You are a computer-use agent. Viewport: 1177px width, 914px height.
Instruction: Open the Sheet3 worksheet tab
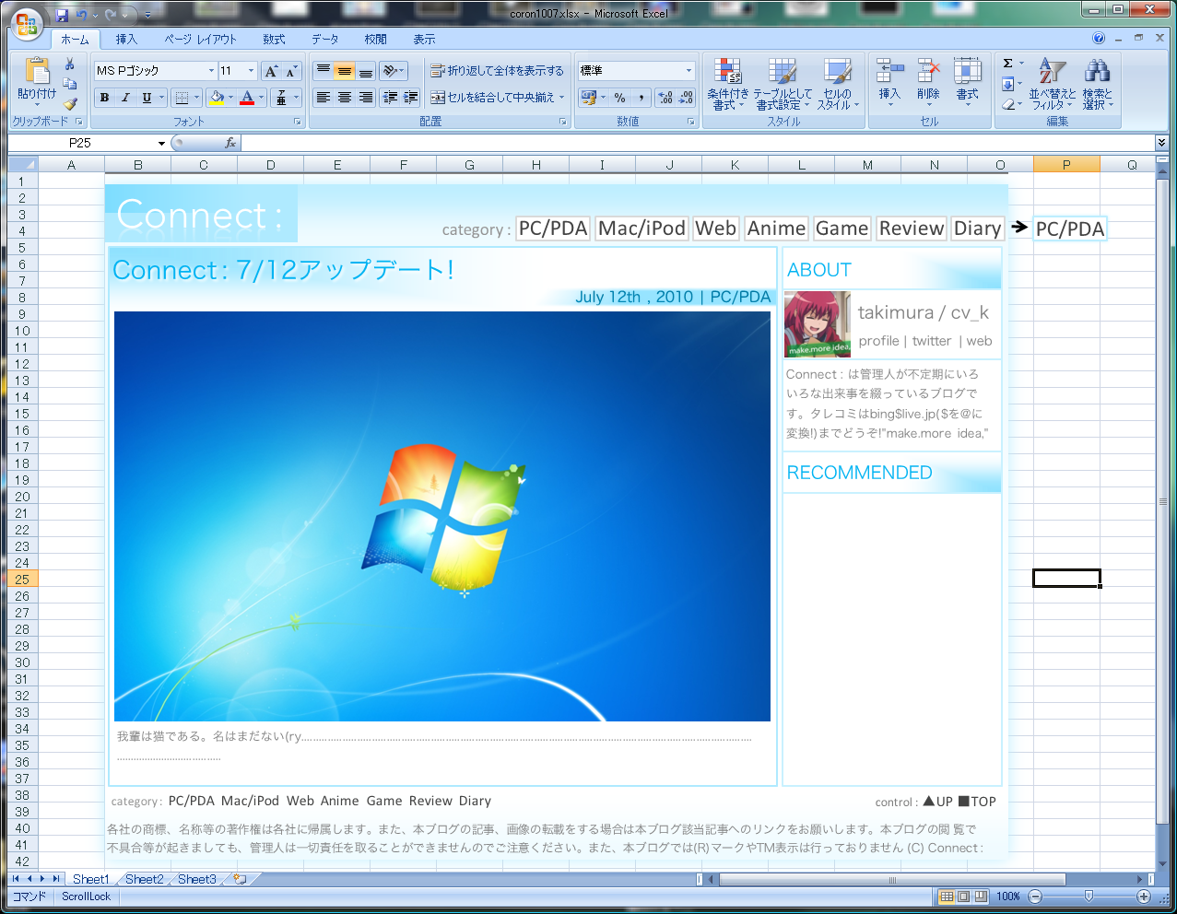[196, 879]
